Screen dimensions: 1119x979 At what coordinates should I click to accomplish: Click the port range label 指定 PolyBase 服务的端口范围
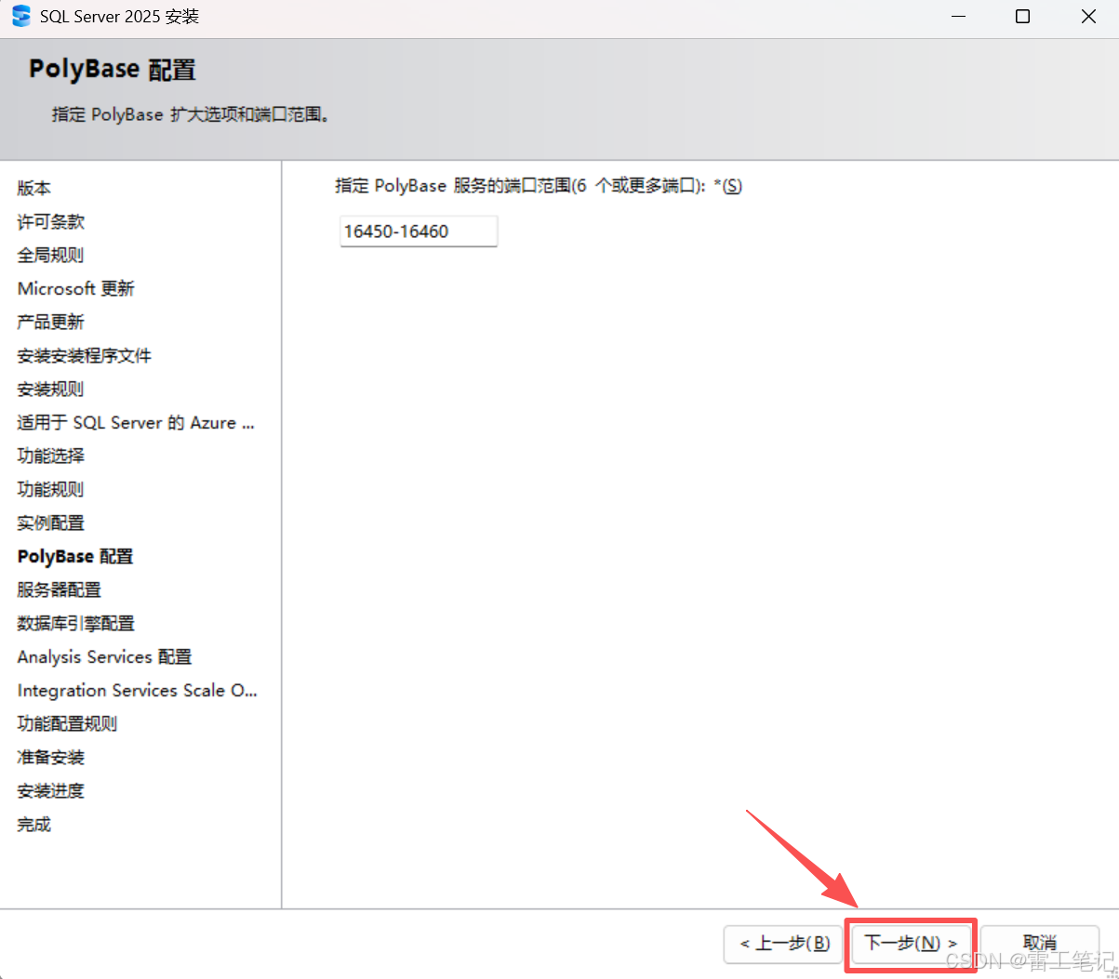point(539,186)
